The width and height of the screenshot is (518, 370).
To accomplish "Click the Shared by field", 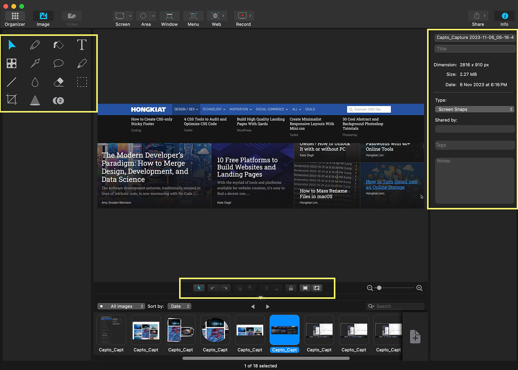I will [x=475, y=129].
